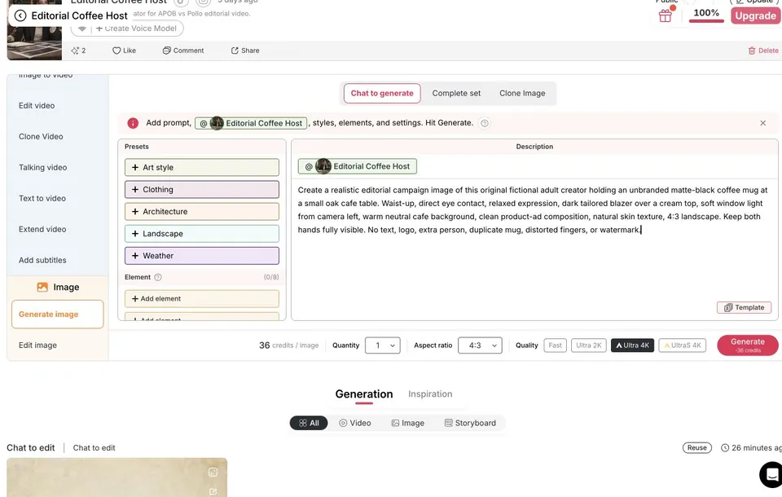
Task: Open Edit image in sidebar
Action: coord(38,345)
